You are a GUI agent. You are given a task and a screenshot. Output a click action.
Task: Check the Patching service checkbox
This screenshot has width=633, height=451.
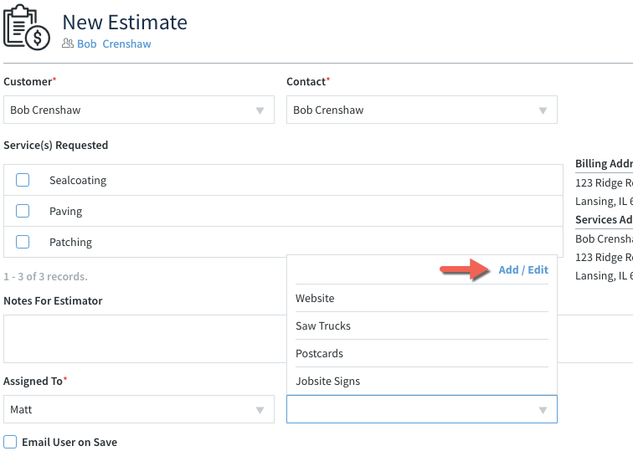coord(23,242)
